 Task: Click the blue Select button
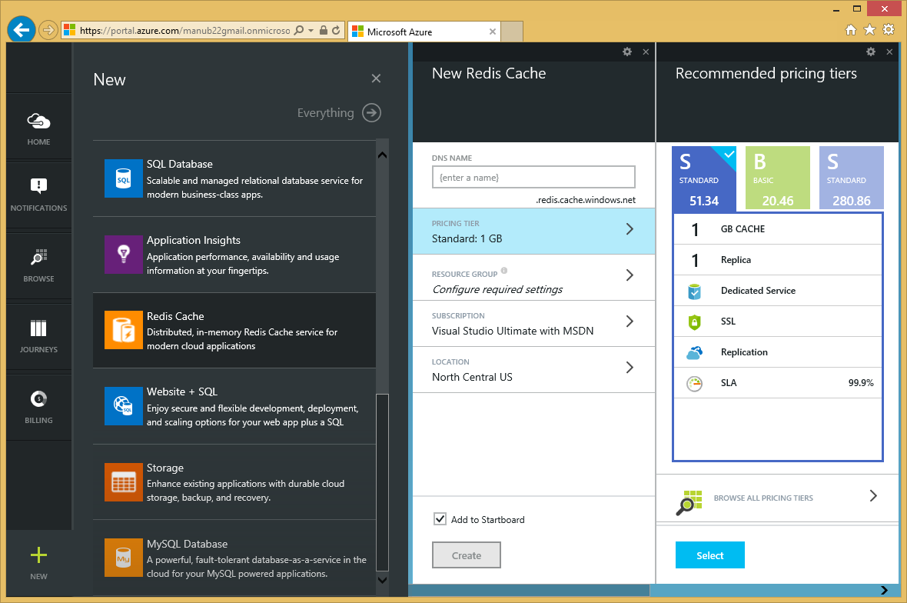click(x=709, y=555)
